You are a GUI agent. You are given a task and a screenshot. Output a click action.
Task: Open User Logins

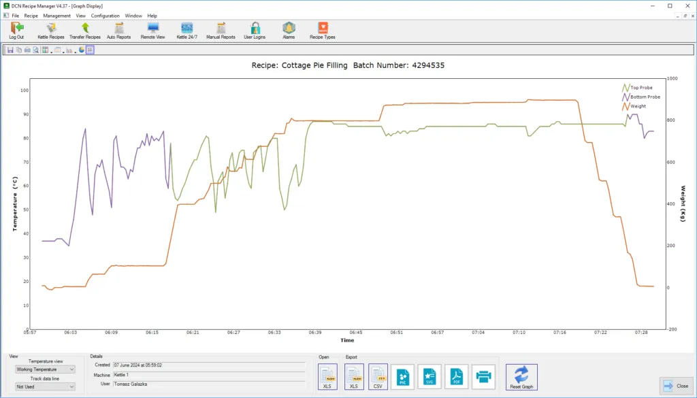pos(255,31)
